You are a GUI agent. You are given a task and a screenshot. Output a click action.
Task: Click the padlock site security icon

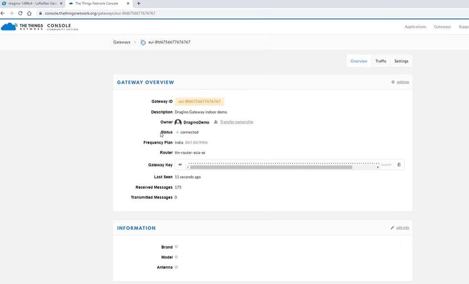(40, 13)
